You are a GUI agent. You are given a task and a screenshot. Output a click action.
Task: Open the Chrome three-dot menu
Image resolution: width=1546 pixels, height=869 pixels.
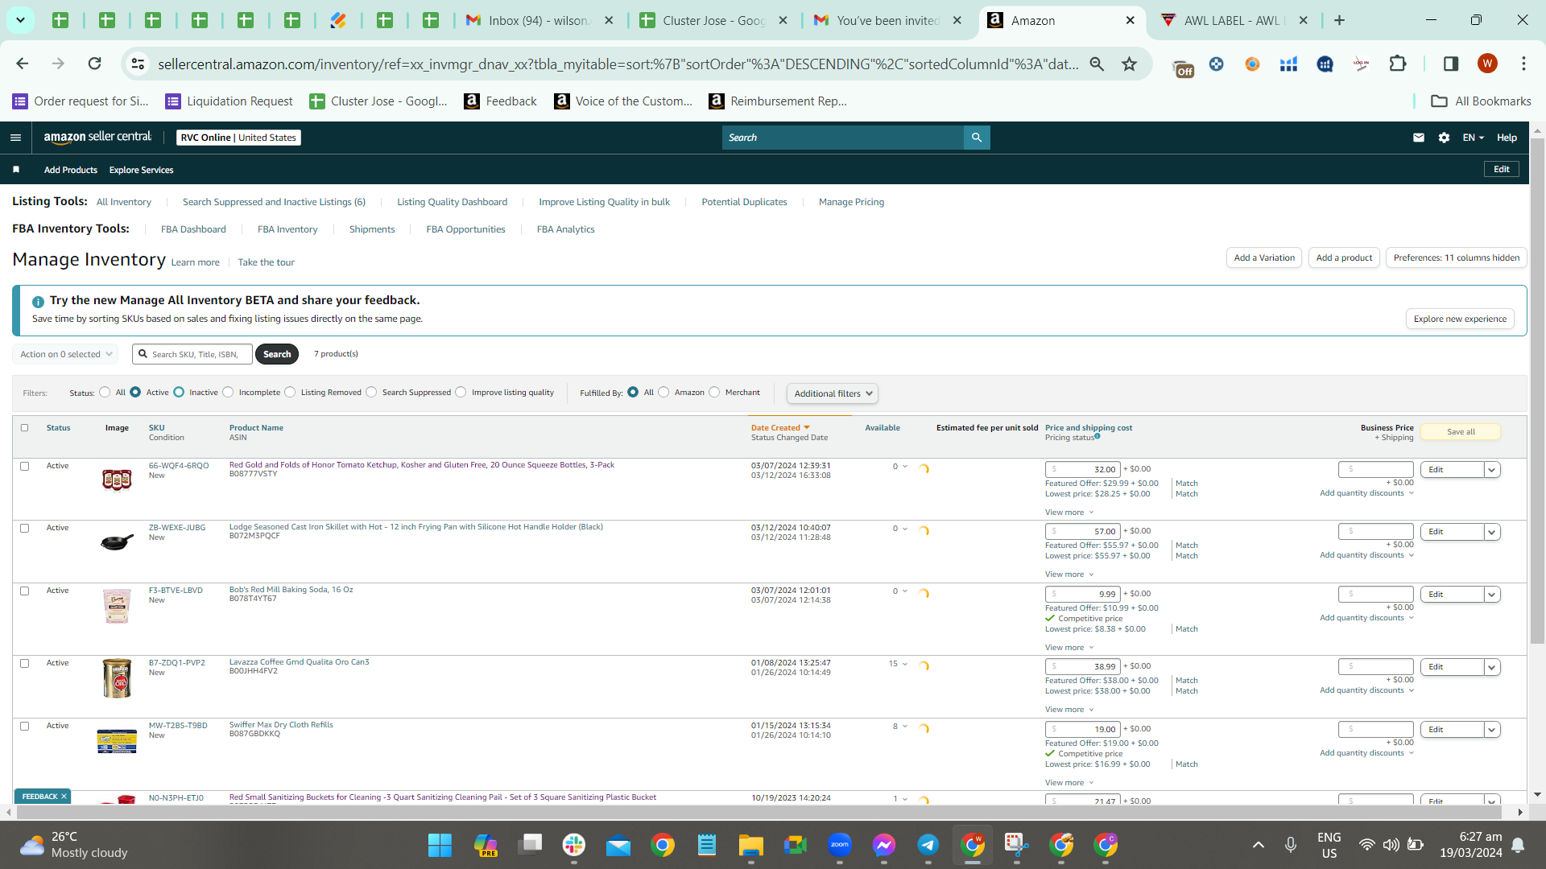(1523, 64)
